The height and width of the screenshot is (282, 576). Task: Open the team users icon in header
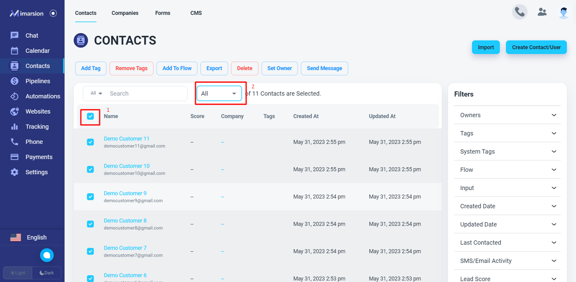coord(542,12)
